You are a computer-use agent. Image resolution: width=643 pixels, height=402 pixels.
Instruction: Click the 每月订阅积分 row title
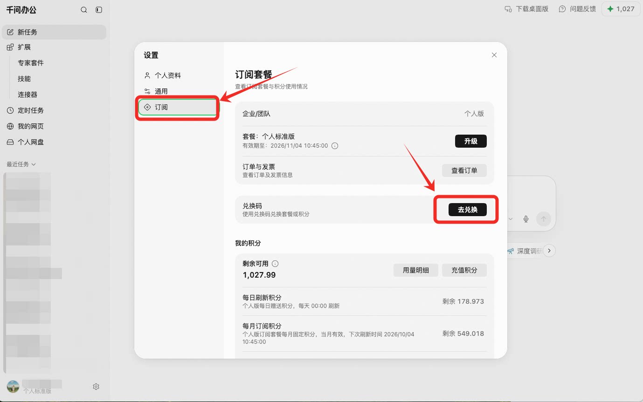tap(262, 326)
